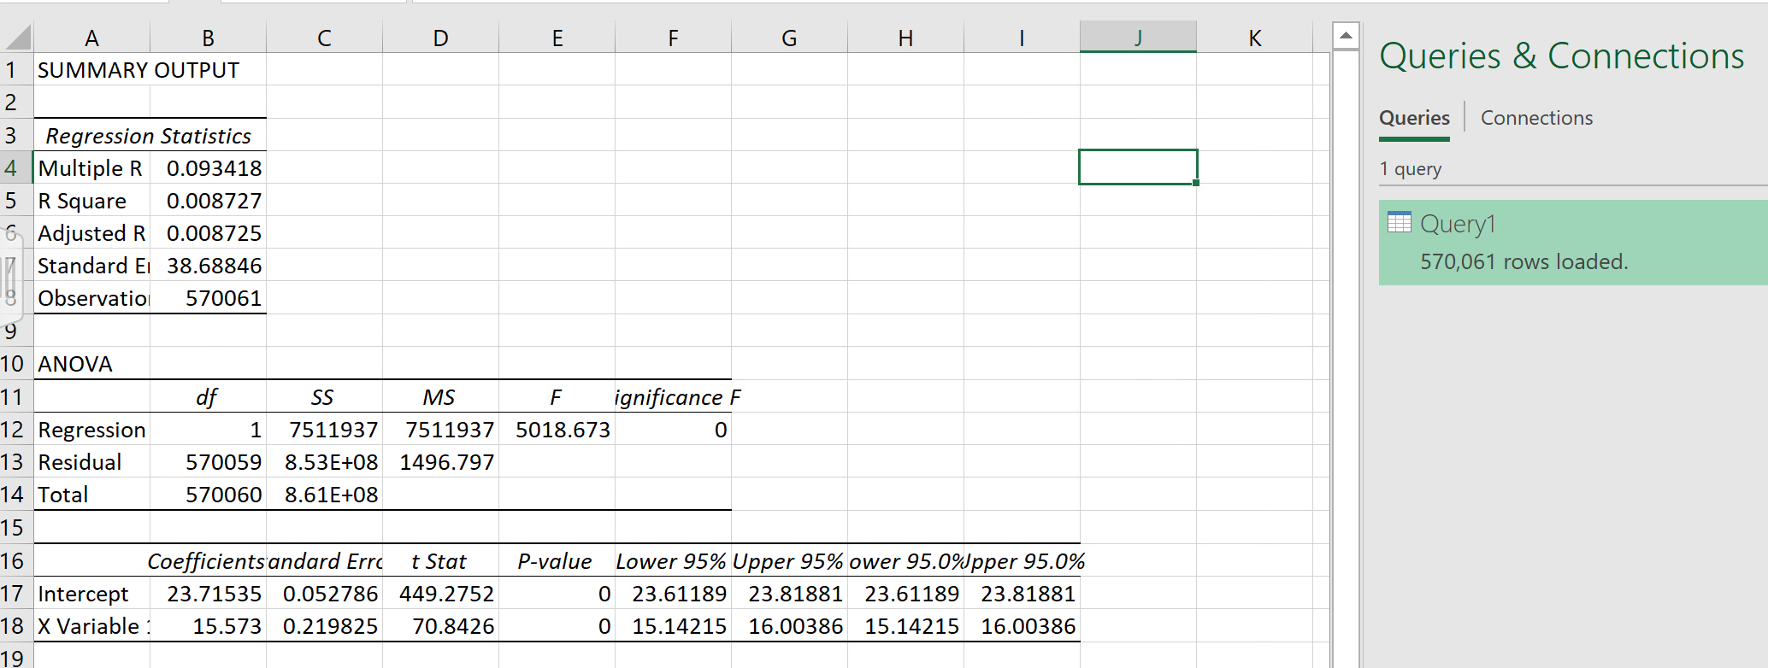Select column D header
1768x668 pixels.
[441, 38]
